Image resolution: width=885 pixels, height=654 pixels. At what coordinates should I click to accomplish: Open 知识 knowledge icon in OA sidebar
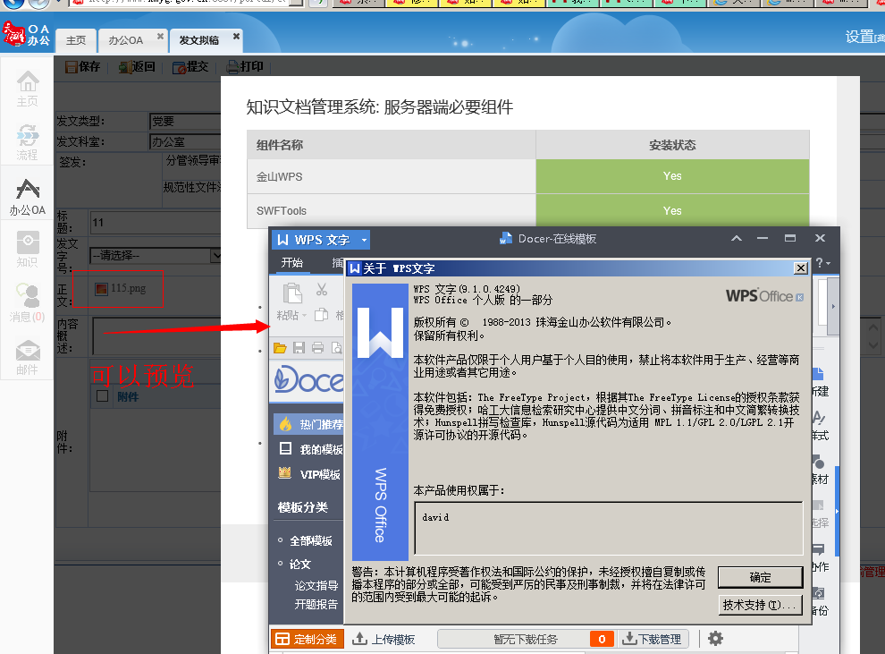27,242
